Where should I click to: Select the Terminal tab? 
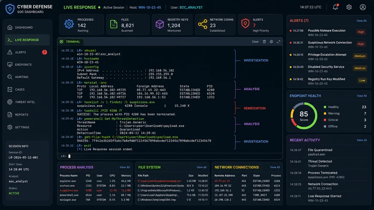pos(70,42)
